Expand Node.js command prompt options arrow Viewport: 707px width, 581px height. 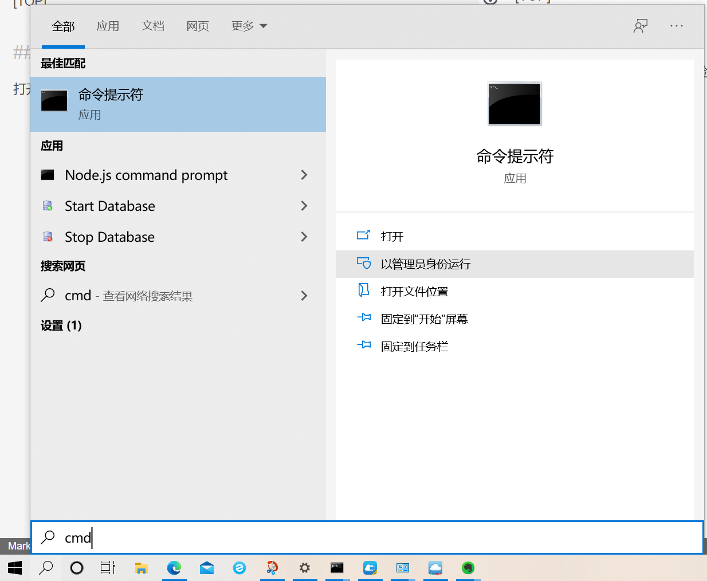[x=304, y=175]
